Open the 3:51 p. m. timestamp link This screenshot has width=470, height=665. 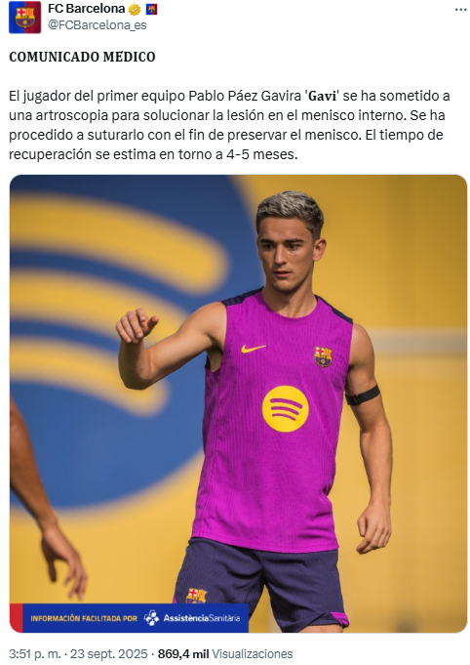point(35,654)
